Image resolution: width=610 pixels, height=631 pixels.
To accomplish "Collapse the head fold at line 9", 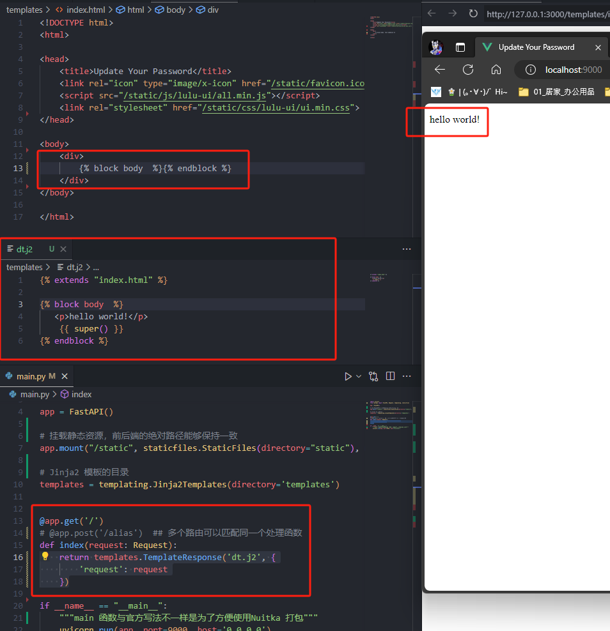I will coord(27,114).
